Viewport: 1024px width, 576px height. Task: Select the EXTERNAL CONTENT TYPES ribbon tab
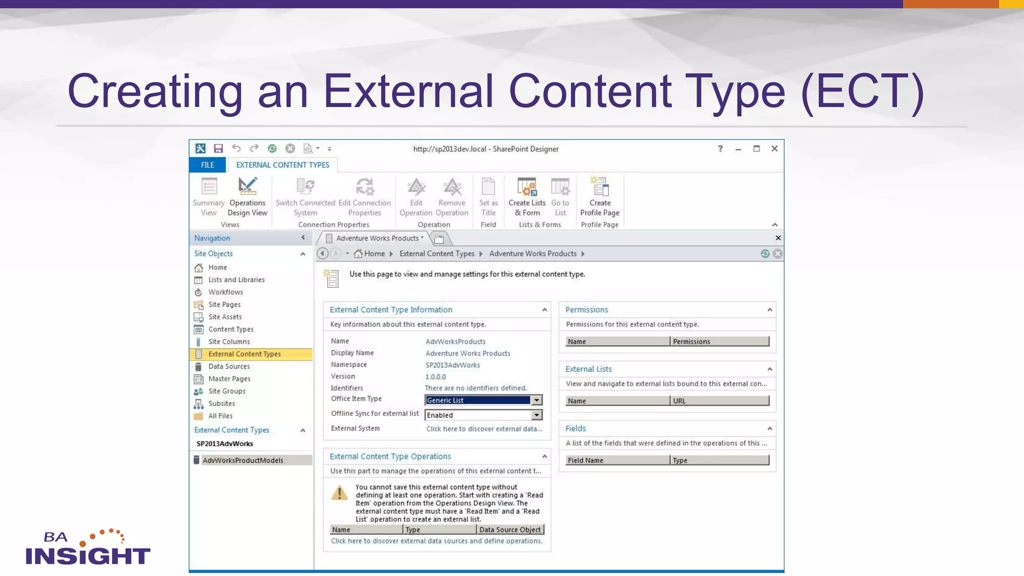tap(282, 165)
